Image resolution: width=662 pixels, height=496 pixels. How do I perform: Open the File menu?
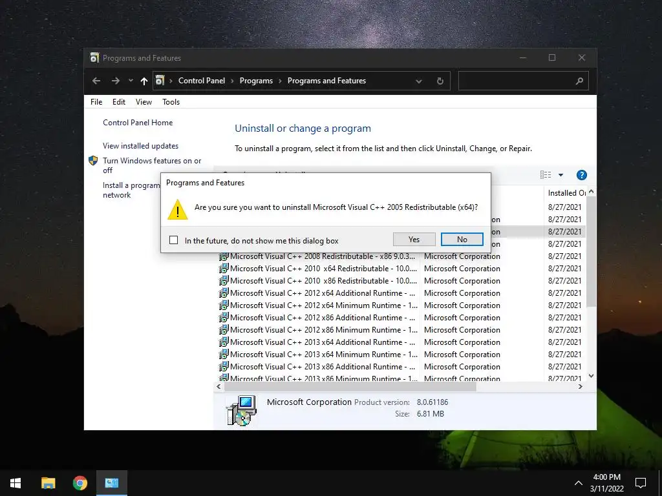tap(96, 101)
